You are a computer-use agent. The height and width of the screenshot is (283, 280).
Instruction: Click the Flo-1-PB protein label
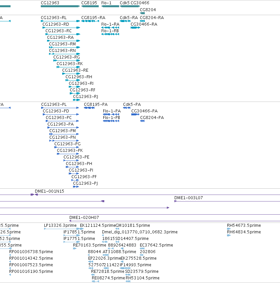tap(112, 118)
